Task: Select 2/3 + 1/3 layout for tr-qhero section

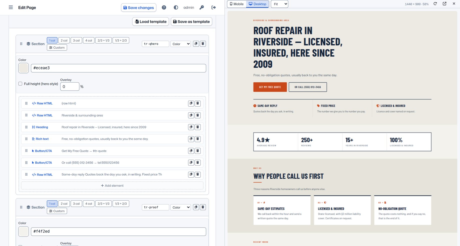Action: tap(103, 40)
